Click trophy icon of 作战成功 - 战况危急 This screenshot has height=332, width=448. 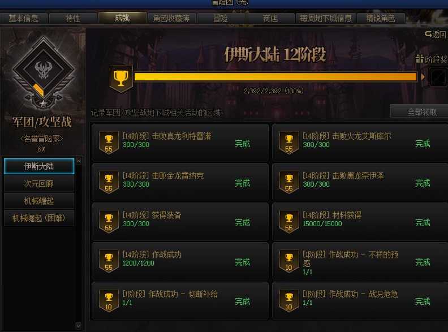pyautogui.click(x=289, y=300)
